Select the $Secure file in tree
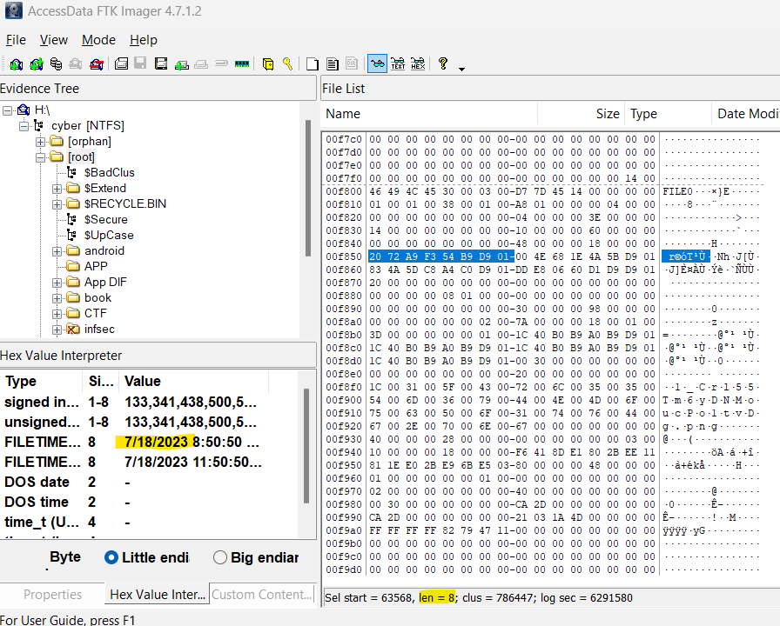This screenshot has width=780, height=626. coord(105,220)
